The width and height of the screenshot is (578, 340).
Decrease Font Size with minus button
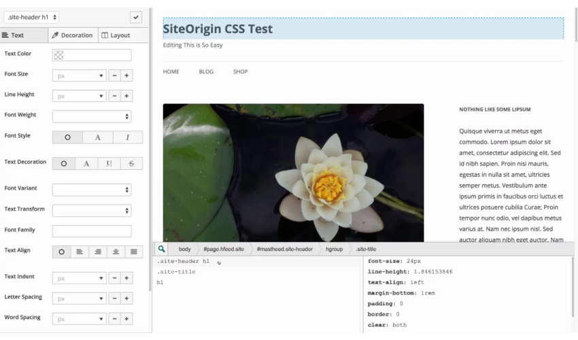click(x=115, y=75)
